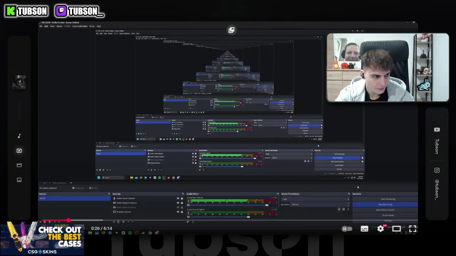Open the Help menu in OBS

[99, 26]
